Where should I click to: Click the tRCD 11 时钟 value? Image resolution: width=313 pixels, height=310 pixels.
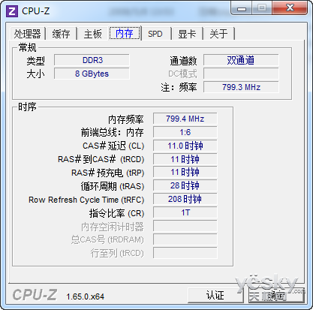click(185, 159)
